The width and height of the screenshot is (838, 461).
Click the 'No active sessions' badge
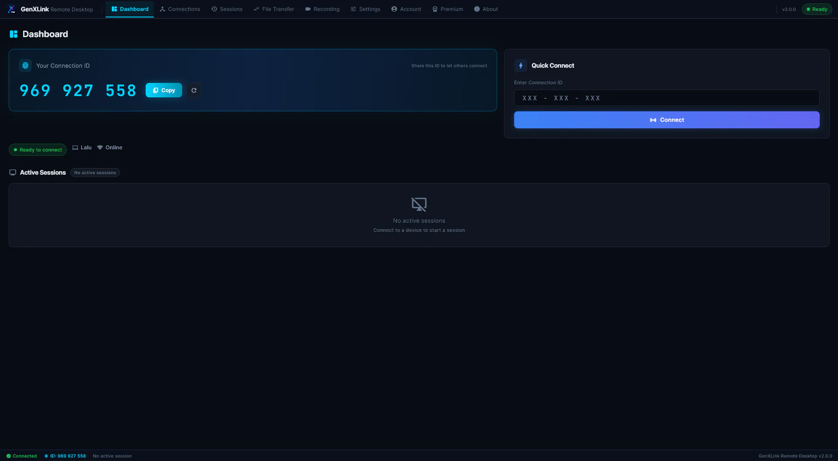95,173
